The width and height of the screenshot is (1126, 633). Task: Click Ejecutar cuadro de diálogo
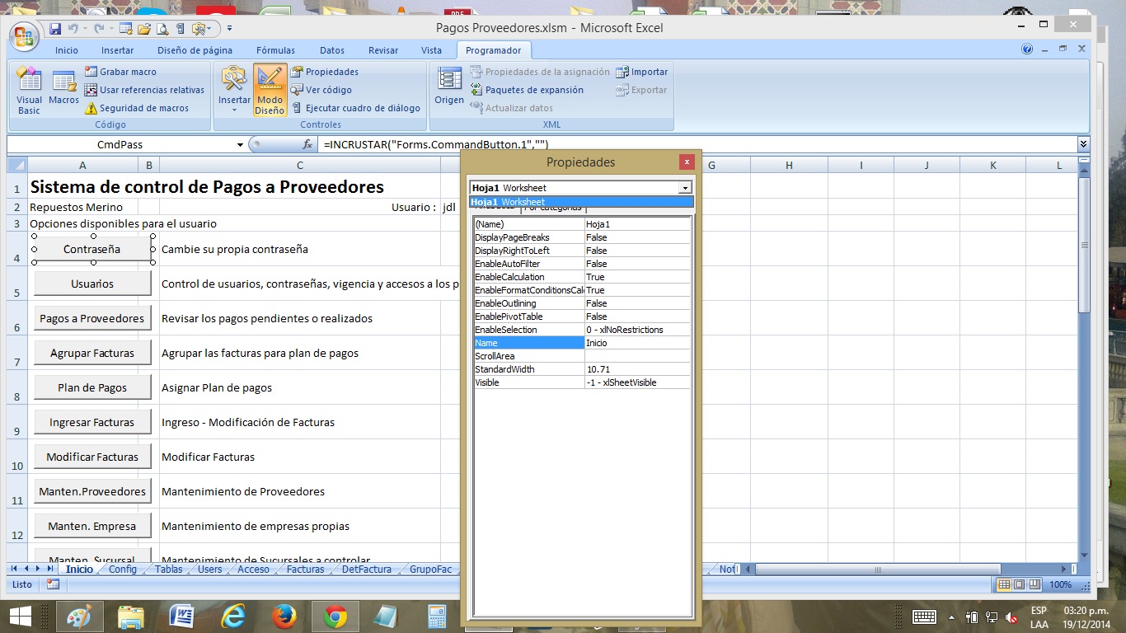point(355,108)
